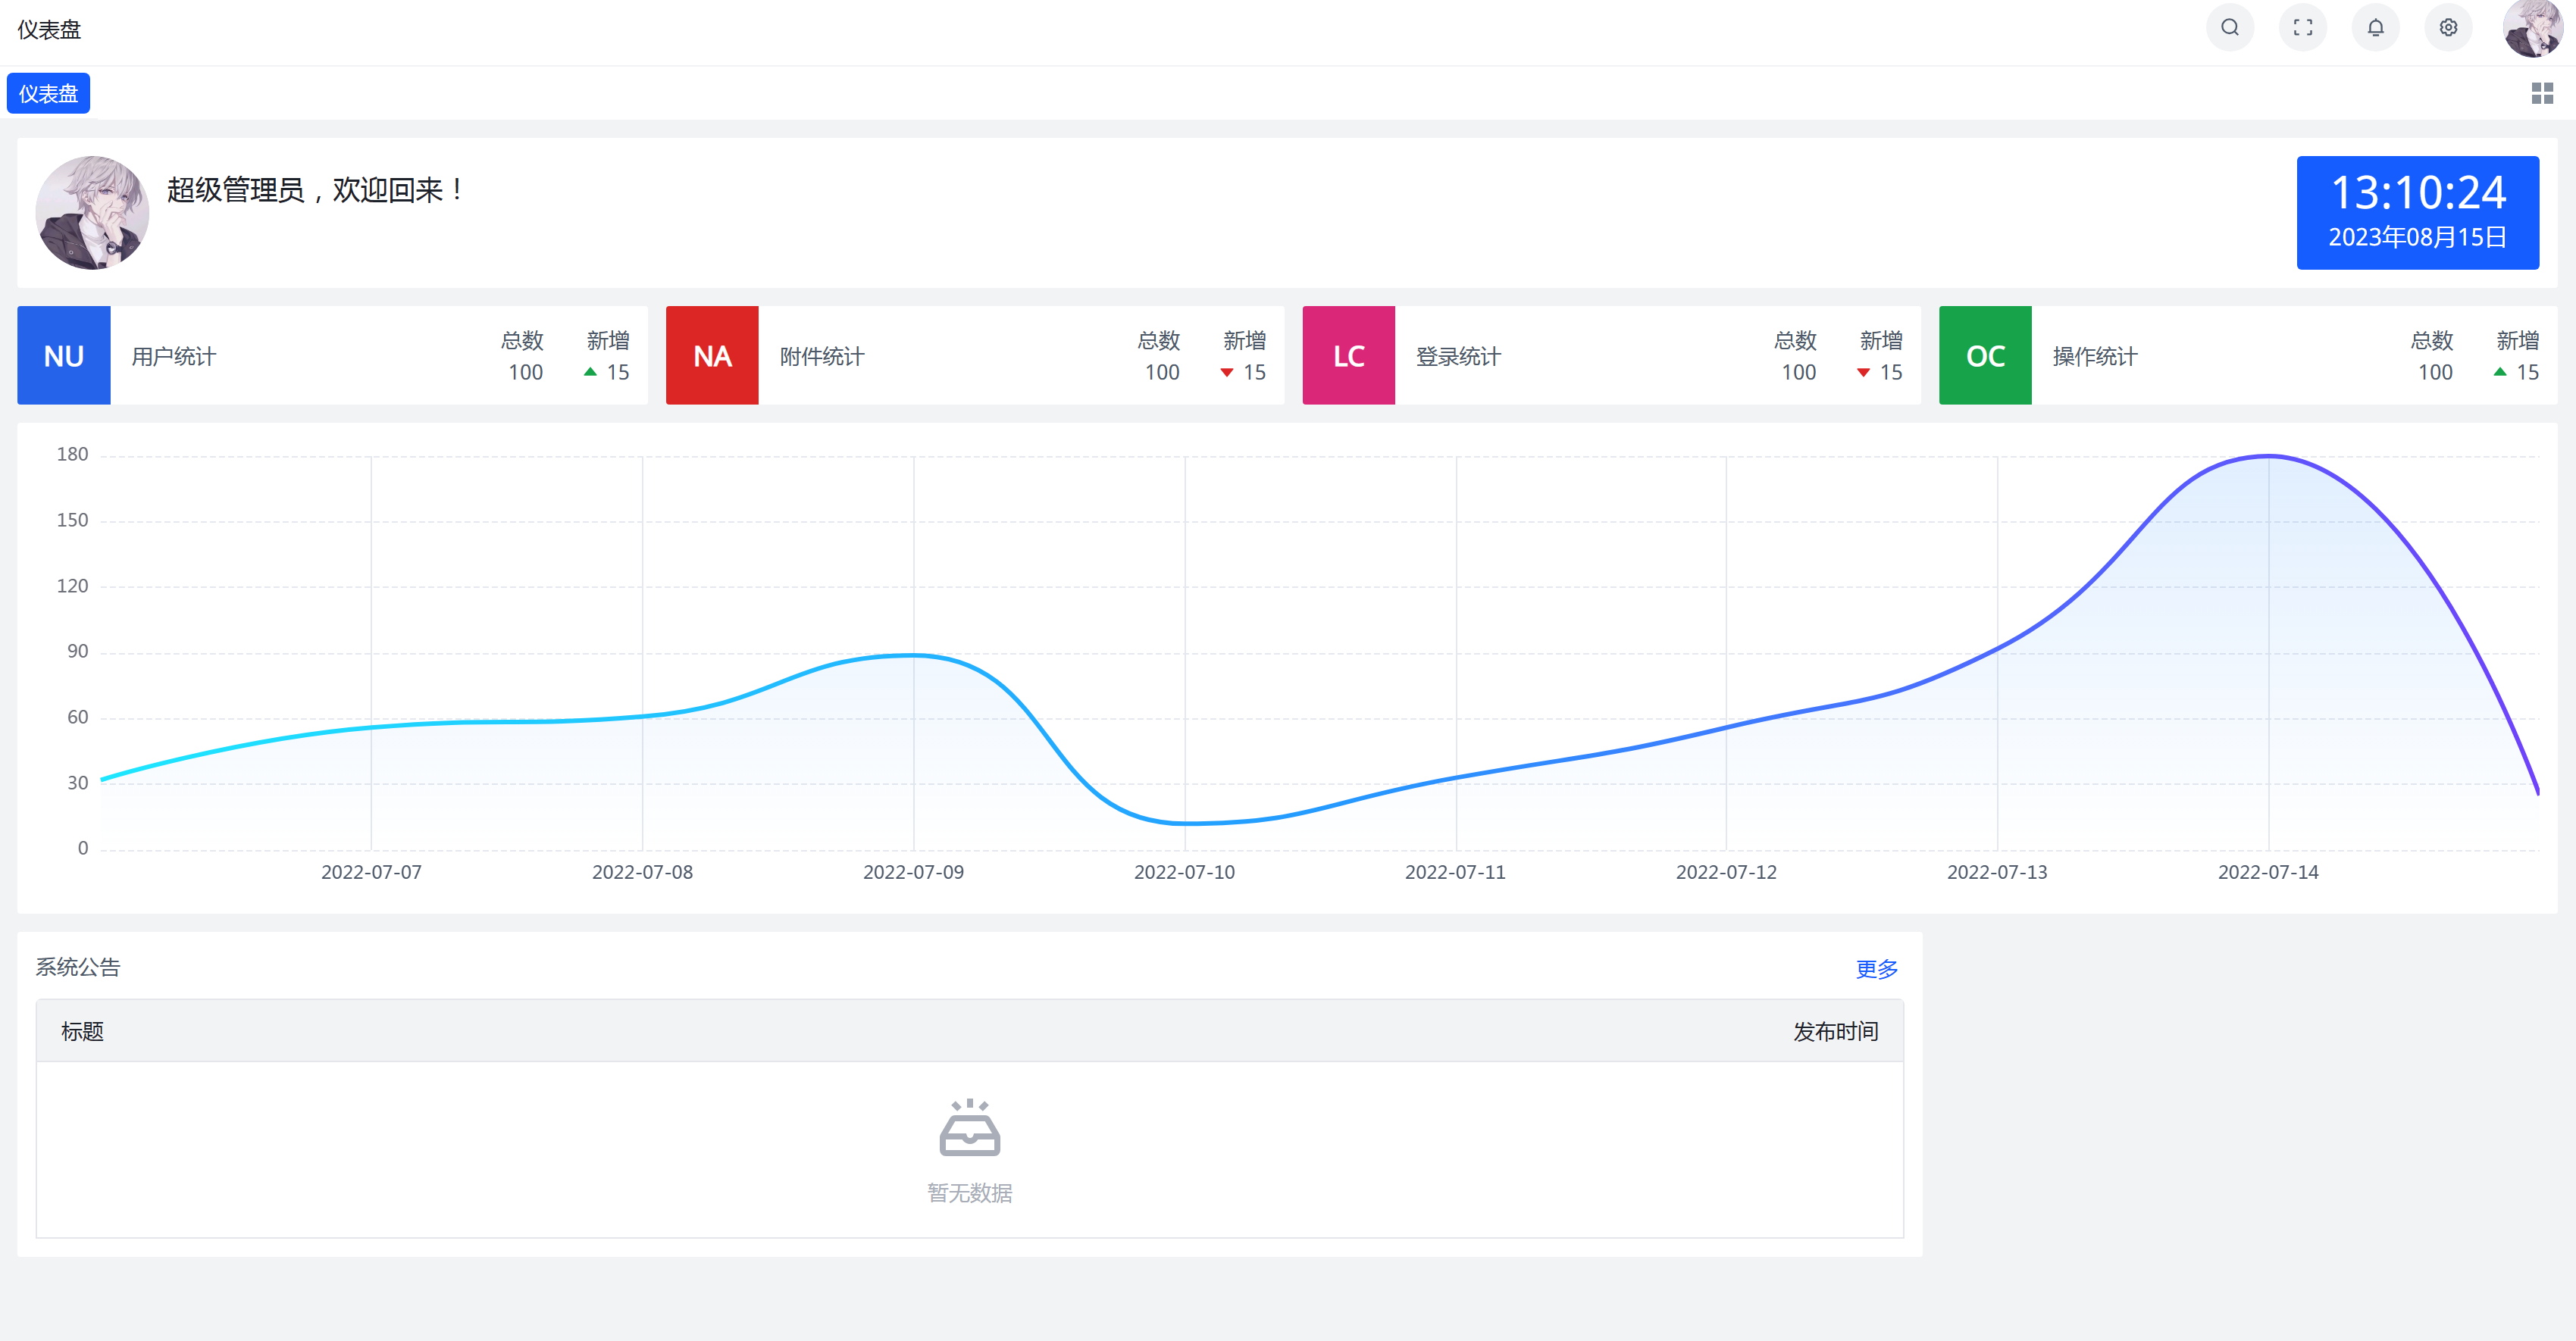
Task: Click chart peak at 2022-07-14
Action: 2268,456
